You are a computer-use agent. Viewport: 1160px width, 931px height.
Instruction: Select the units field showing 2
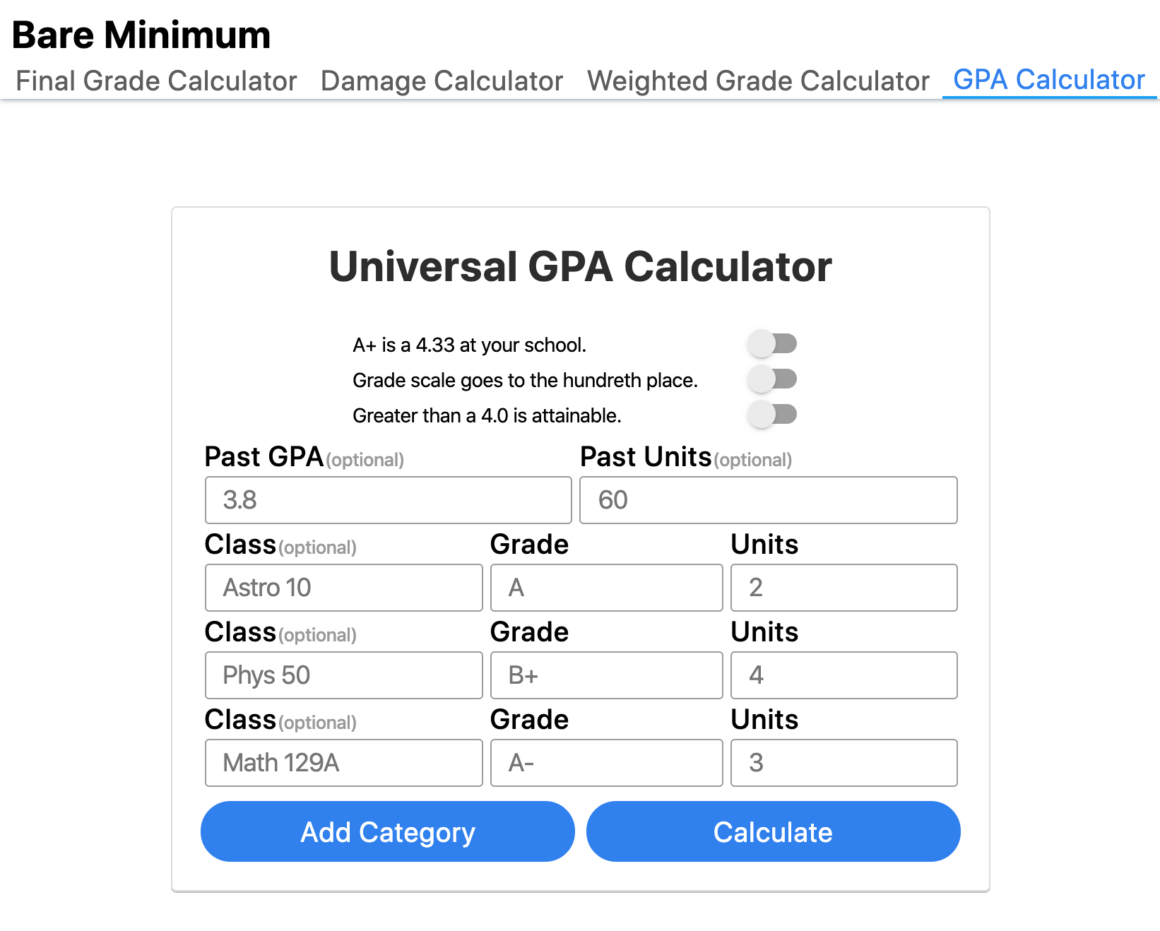coord(844,588)
